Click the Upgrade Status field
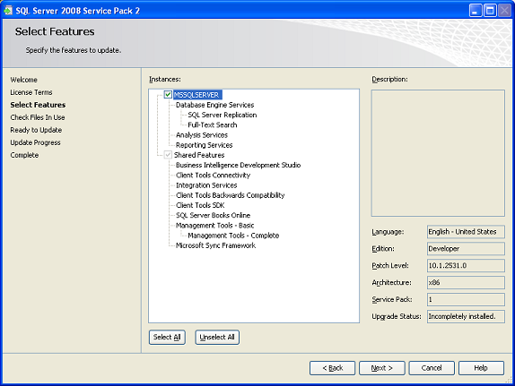This screenshot has width=515, height=386. (466, 316)
